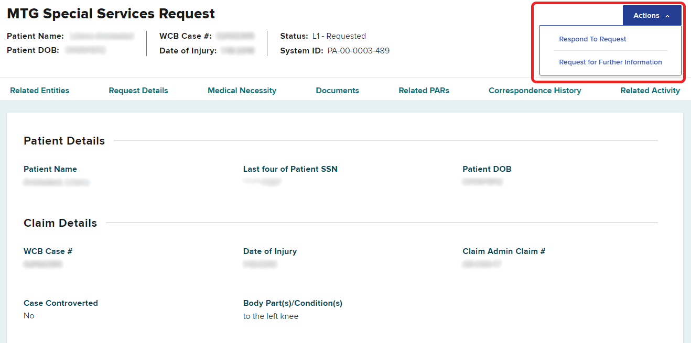Open the Related PARs tab

(424, 91)
